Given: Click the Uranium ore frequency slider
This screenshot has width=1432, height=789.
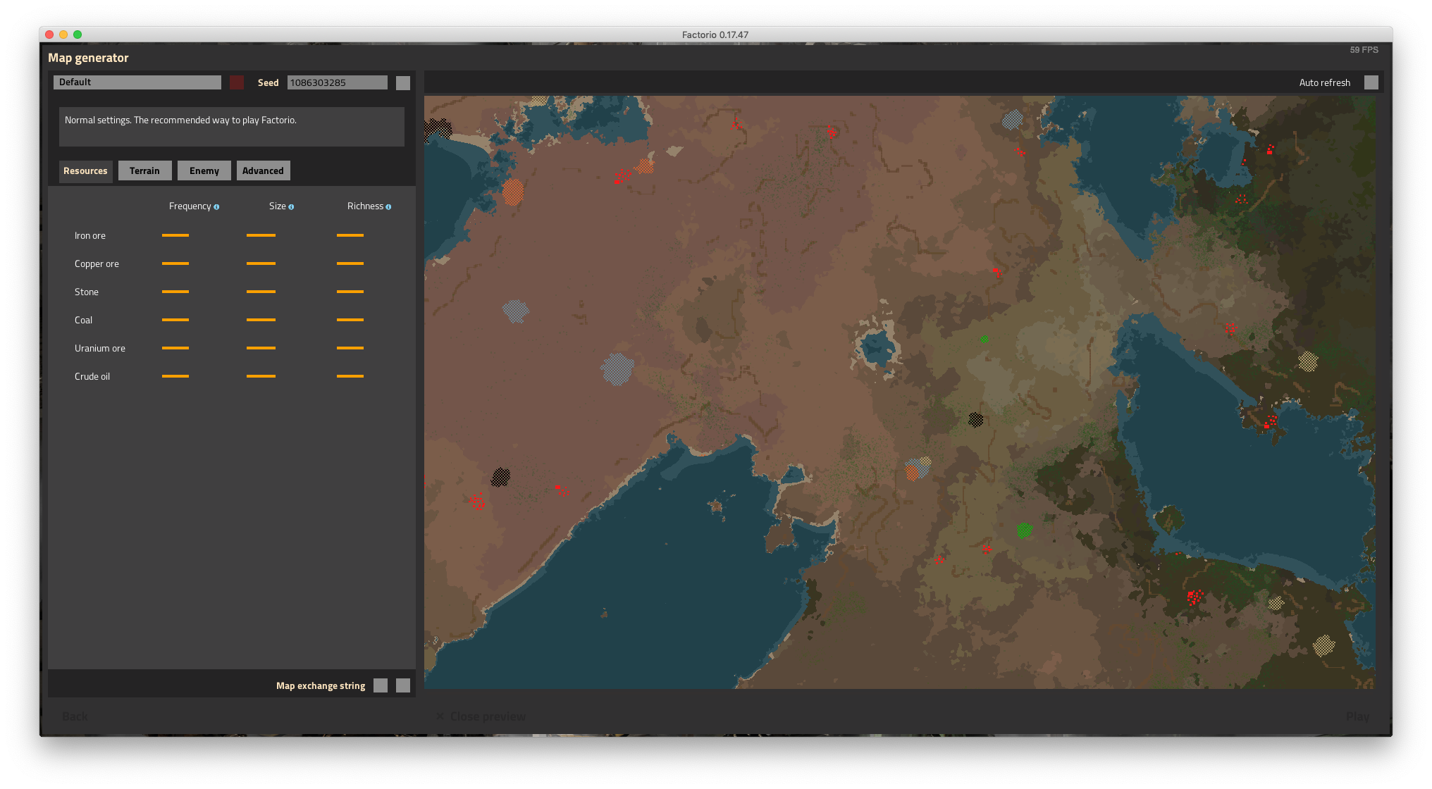Looking at the screenshot, I should (x=175, y=348).
